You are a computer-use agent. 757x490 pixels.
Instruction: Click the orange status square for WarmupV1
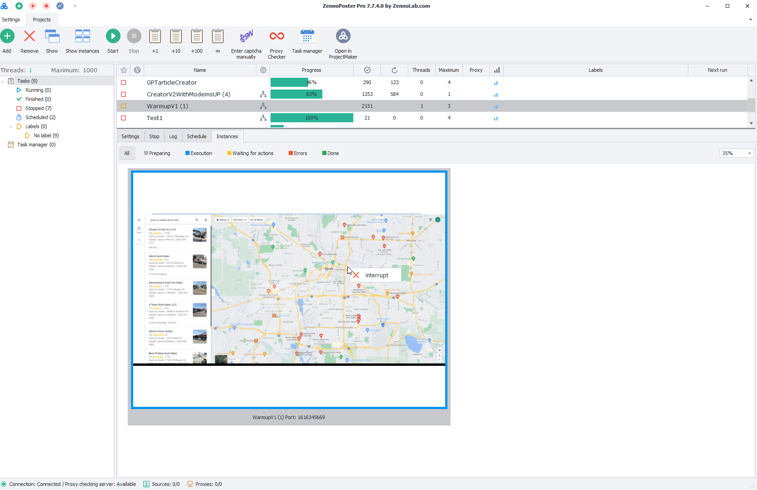pos(124,106)
